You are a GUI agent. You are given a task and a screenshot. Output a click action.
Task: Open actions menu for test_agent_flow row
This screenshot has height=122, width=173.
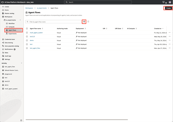[x=170, y=48]
